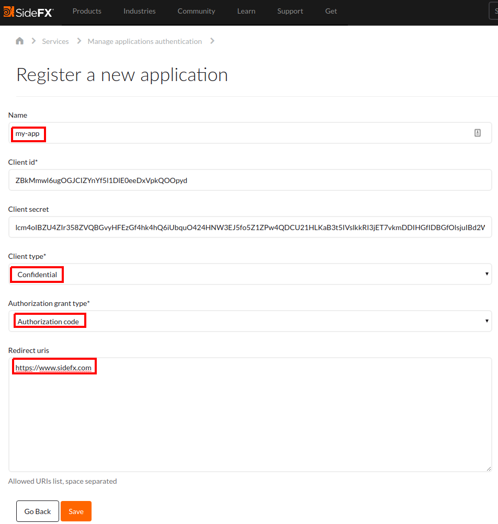This screenshot has width=498, height=524.
Task: Go to the Services breadcrumb link
Action: pyautogui.click(x=55, y=41)
